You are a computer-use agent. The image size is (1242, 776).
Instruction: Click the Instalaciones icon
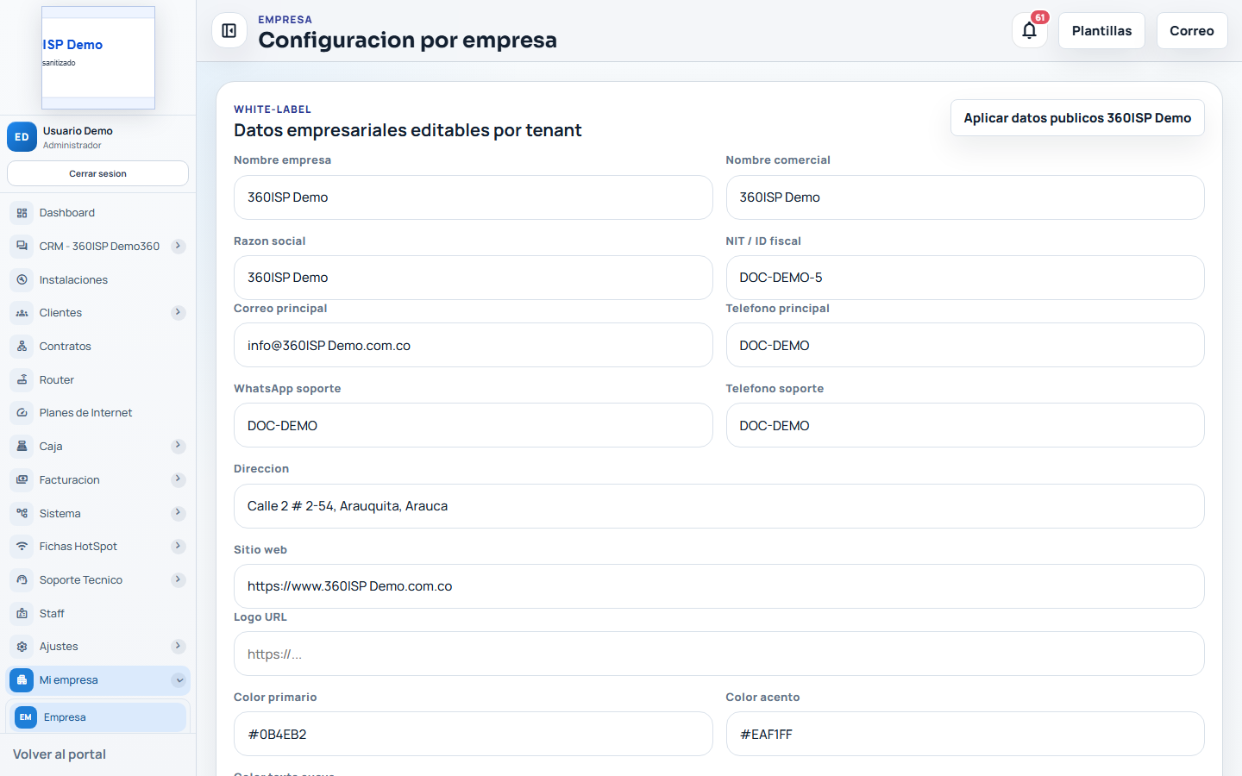[22, 280]
